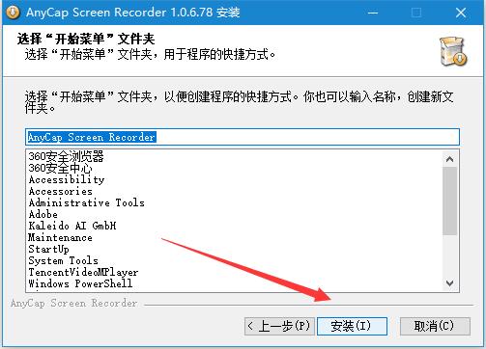486x349 pixels.
Task: Select Windows PowerShell folder
Action: click(80, 283)
